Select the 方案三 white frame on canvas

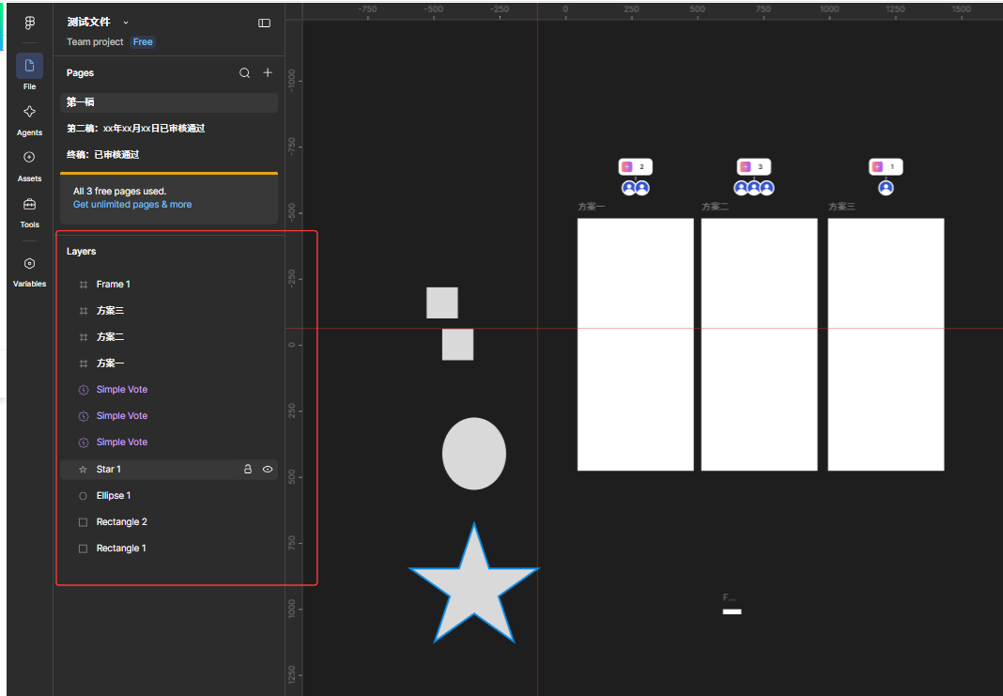[x=886, y=345]
